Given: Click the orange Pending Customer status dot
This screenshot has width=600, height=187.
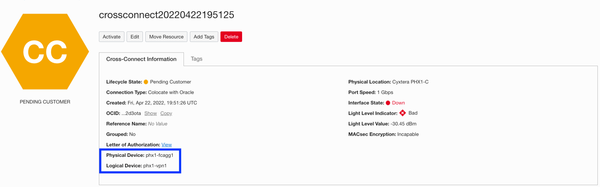Looking at the screenshot, I should (146, 82).
